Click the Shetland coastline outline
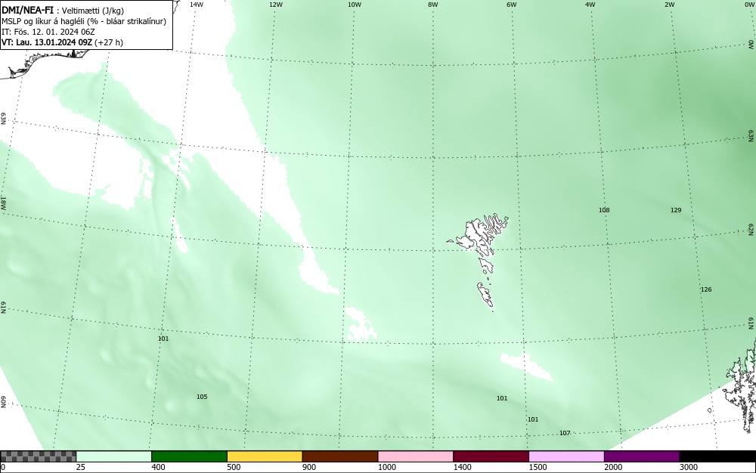Image resolution: width=756 pixels, height=473 pixels. click(x=740, y=385)
